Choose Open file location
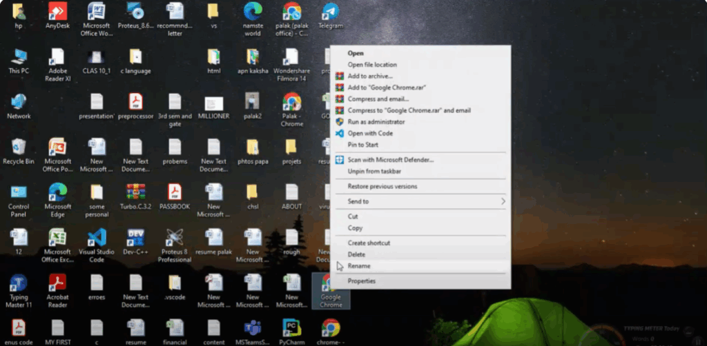This screenshot has width=707, height=346. click(x=372, y=65)
